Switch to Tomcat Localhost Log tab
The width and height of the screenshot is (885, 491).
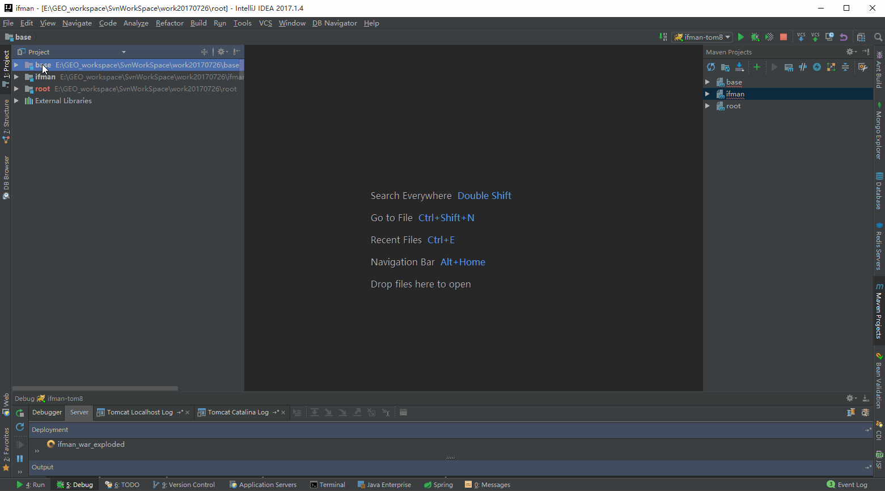(x=139, y=412)
